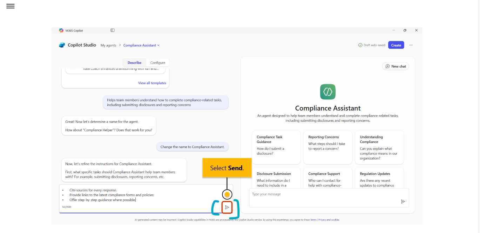Select the Regulation Updates prompt card
This screenshot has width=483, height=233.
(x=379, y=178)
